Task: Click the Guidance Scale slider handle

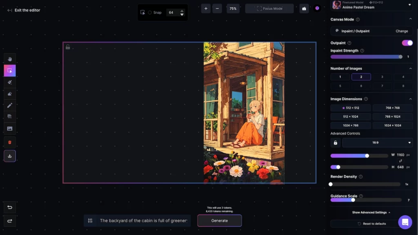Action: coord(353,200)
